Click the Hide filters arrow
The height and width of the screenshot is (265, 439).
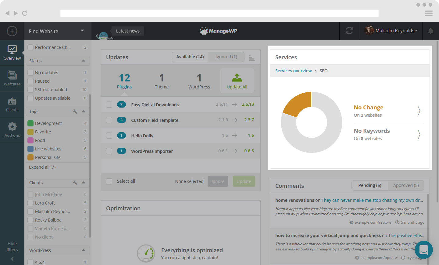(x=12, y=259)
